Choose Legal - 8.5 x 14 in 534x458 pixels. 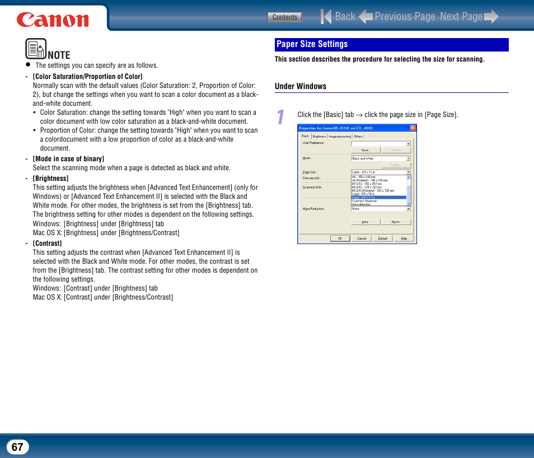(379, 194)
